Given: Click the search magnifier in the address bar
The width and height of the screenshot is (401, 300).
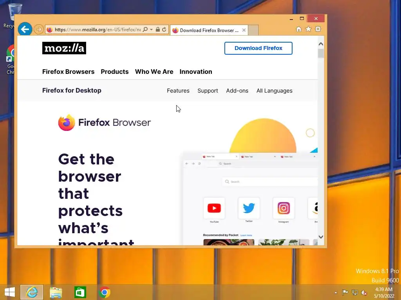Looking at the screenshot, I should (145, 30).
